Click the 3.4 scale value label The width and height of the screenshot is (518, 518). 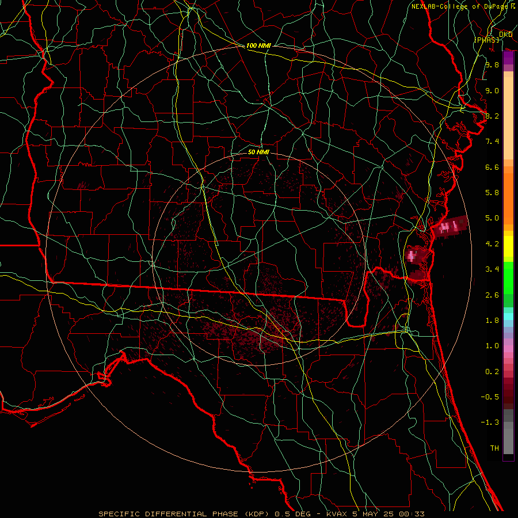tap(492, 269)
